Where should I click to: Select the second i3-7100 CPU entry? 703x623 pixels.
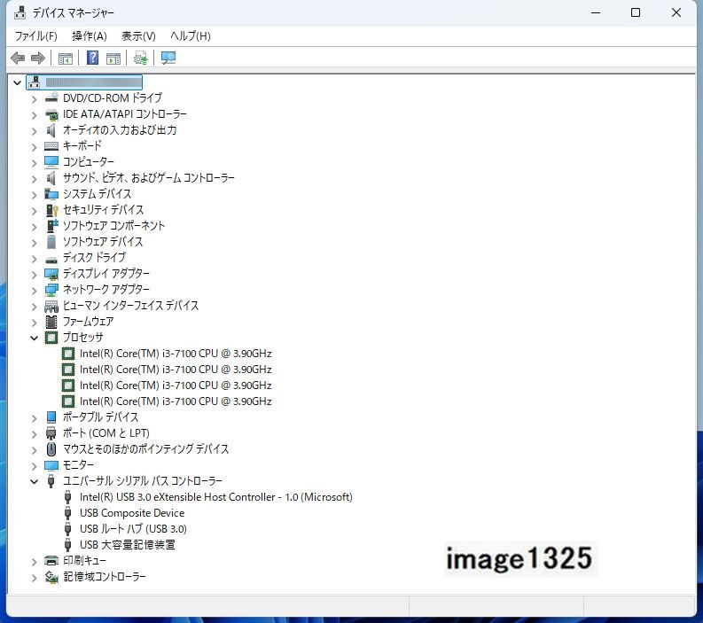coord(176,370)
